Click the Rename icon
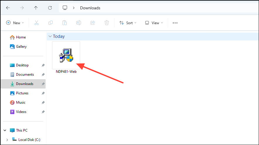The width and height of the screenshot is (259, 145). (79, 23)
